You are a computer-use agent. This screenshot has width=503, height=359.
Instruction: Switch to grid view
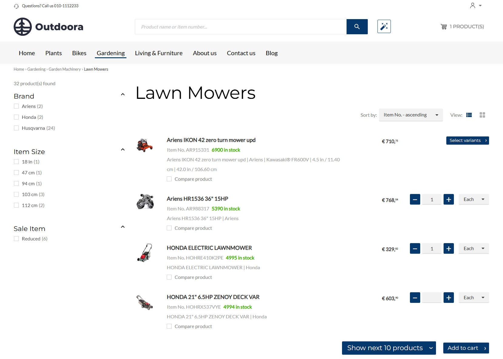tap(482, 115)
